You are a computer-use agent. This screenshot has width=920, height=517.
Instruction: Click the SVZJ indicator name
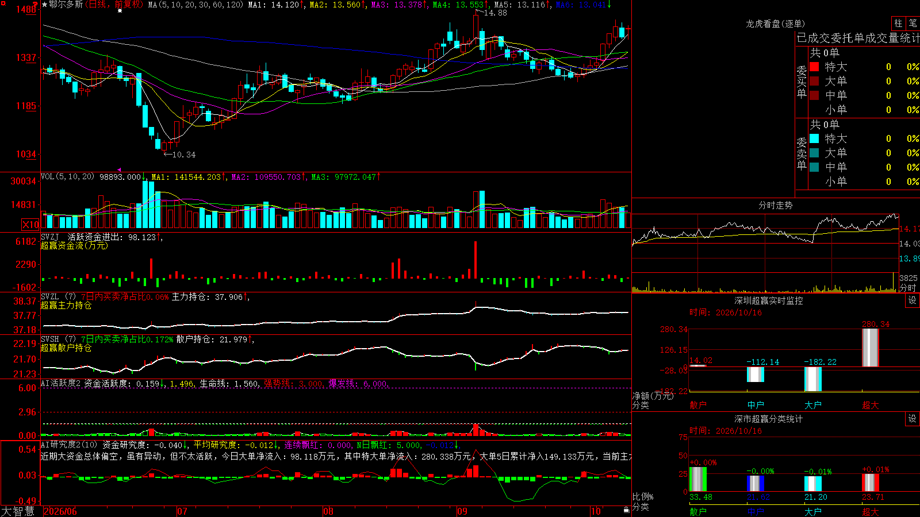(50, 237)
